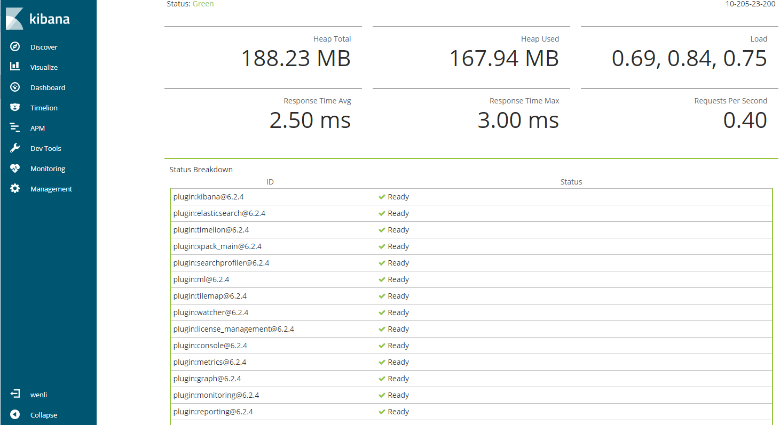The width and height of the screenshot is (780, 425).
Task: Select row text plugin:console@6.2.4
Action: click(x=210, y=346)
